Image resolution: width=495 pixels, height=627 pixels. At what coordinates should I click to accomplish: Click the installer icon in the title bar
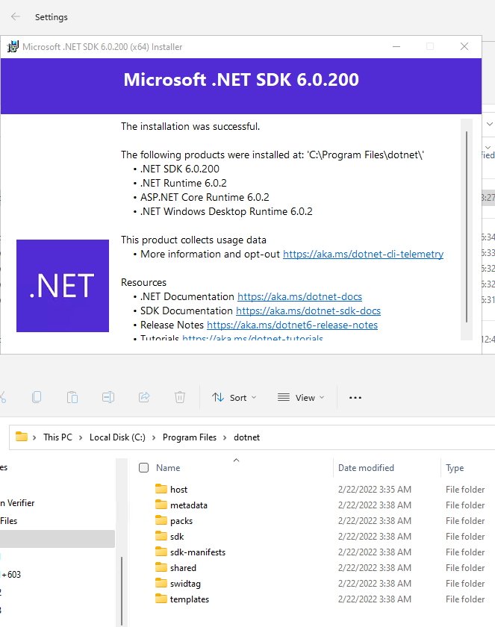[x=13, y=46]
